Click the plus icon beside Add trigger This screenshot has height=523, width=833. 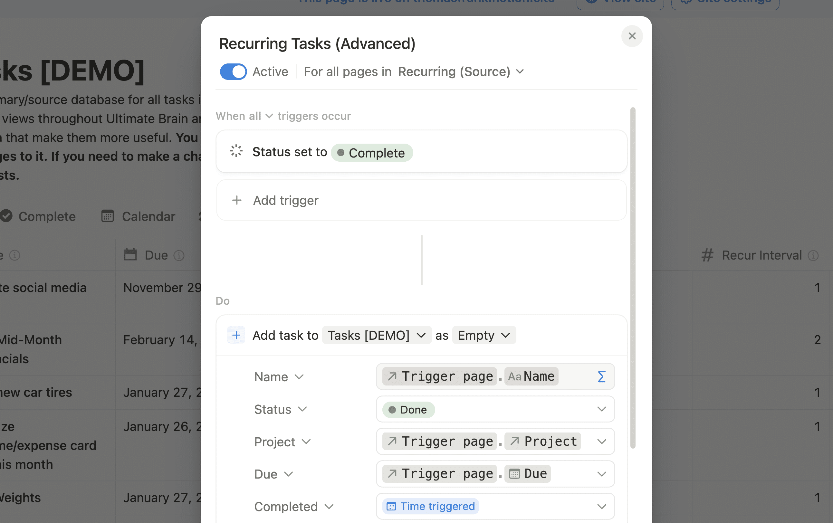click(237, 200)
